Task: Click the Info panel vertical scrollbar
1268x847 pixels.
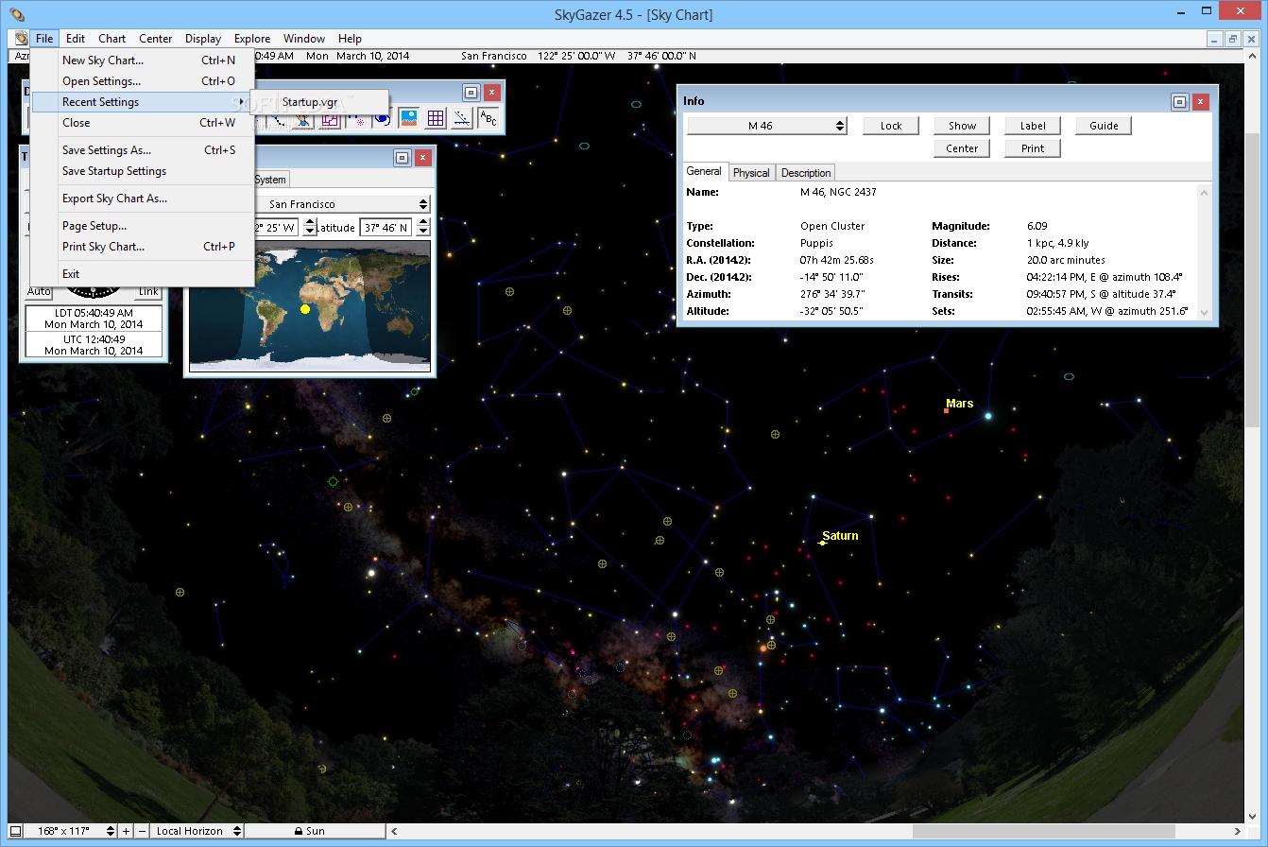Action: tap(1204, 251)
